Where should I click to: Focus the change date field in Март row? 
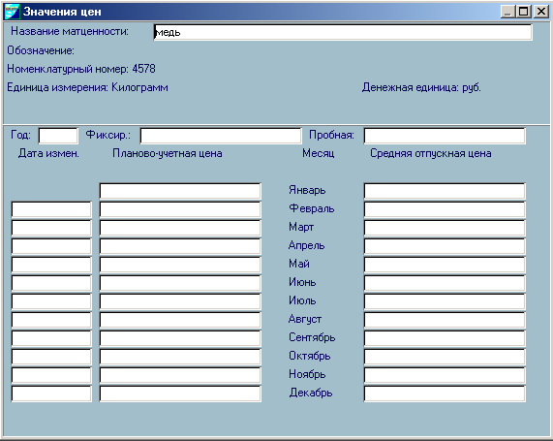tap(51, 228)
